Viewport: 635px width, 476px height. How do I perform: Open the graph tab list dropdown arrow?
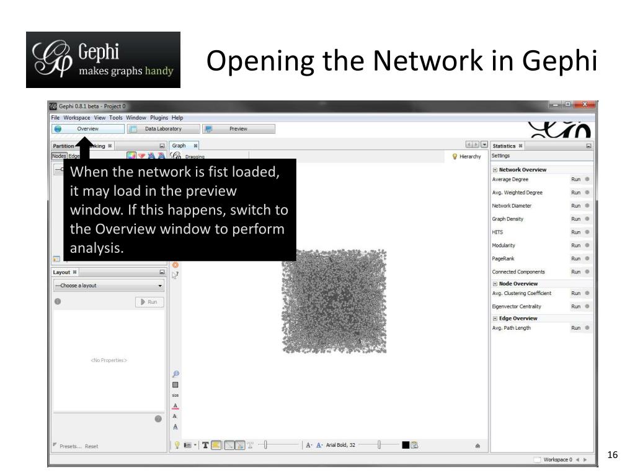[484, 145]
